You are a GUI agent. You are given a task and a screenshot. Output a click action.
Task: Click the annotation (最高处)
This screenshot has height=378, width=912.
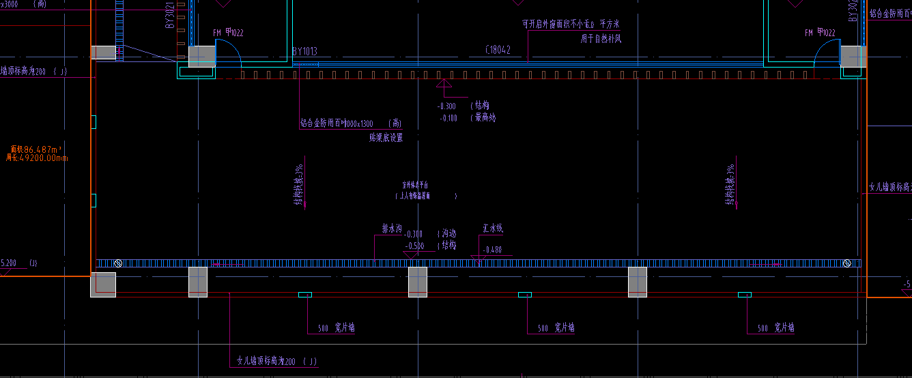(x=483, y=118)
